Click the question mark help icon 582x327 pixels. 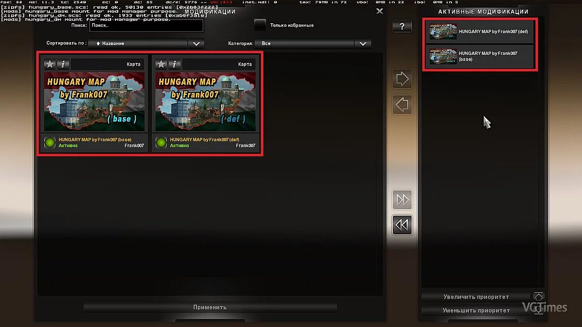402,26
